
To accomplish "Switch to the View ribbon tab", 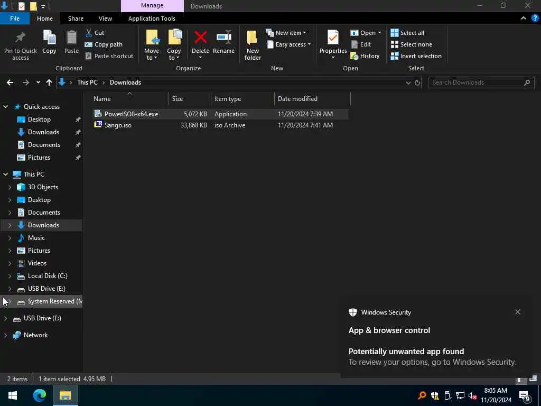I will pyautogui.click(x=105, y=19).
